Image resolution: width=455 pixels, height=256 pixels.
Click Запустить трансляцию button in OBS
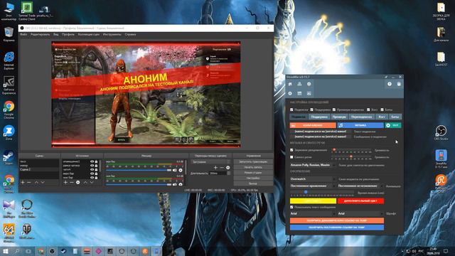253,161
